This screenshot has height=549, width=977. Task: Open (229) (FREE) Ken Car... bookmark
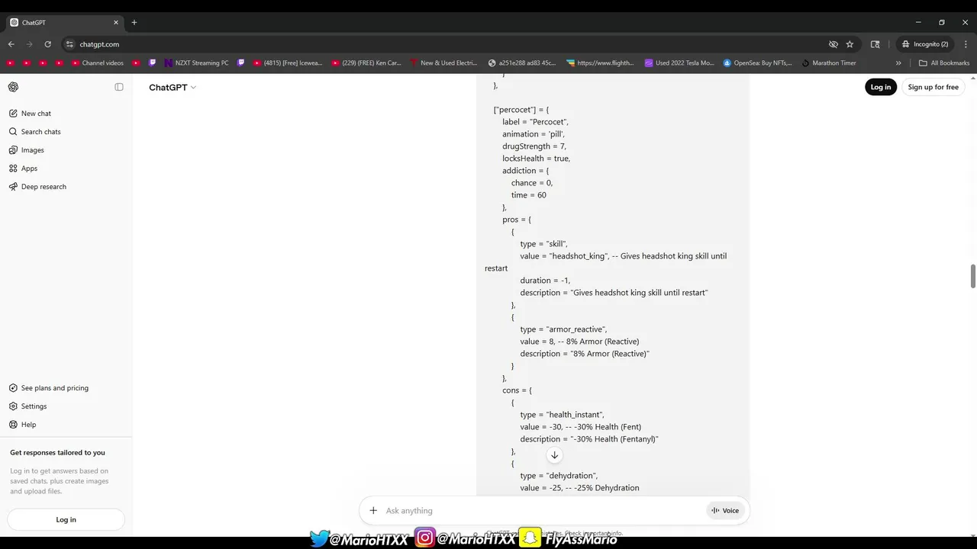[x=366, y=63]
